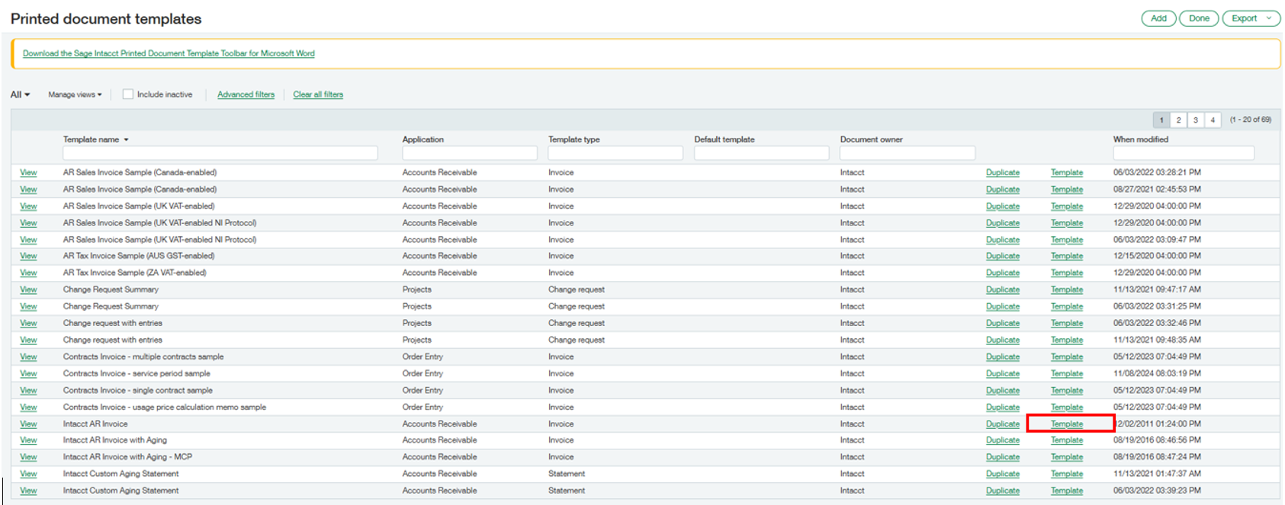View Contracts Invoice - multiple contracts sample

(x=28, y=357)
